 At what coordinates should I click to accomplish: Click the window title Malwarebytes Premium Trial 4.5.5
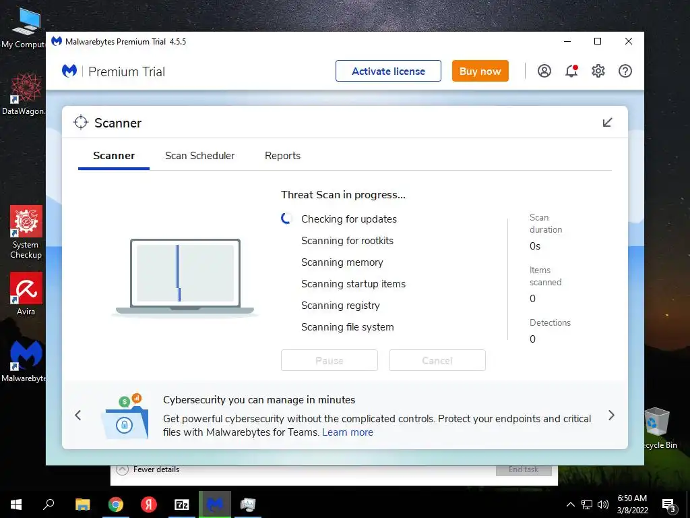125,41
